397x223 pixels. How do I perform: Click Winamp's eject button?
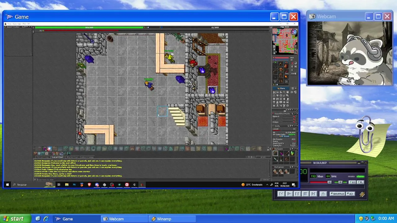[x=323, y=194]
